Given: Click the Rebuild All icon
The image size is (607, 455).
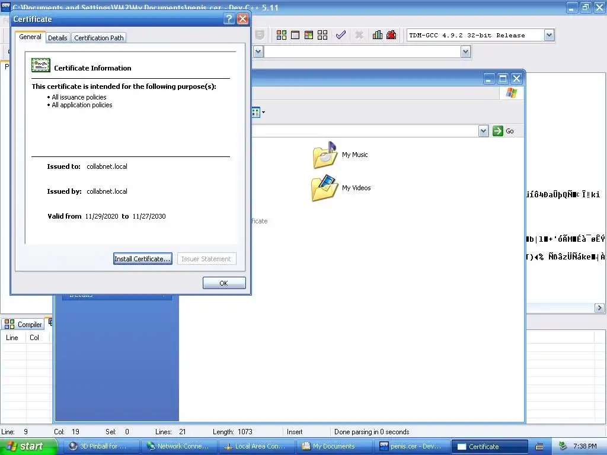Looking at the screenshot, I should point(322,35).
